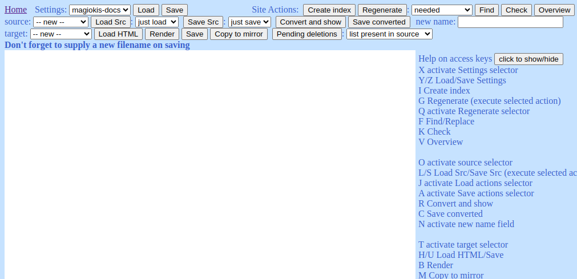
Task: Click 'H/U Load HTML/Save' help line
Action: coord(461,255)
